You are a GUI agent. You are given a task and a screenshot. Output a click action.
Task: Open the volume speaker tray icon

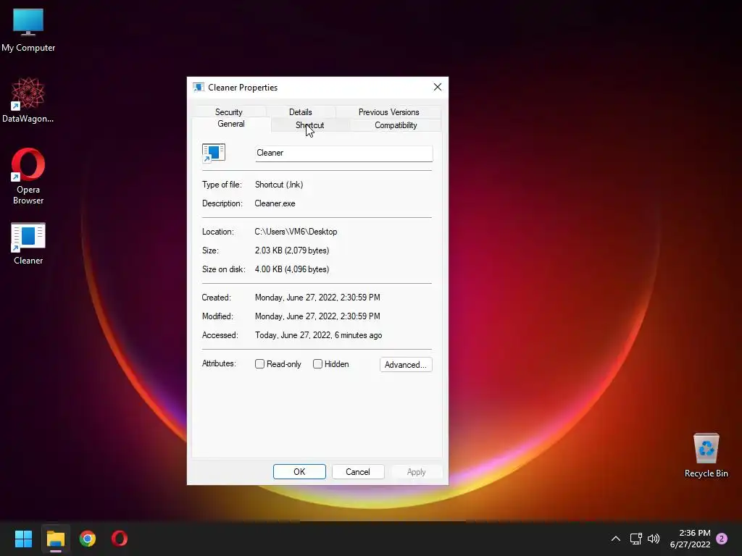click(654, 539)
